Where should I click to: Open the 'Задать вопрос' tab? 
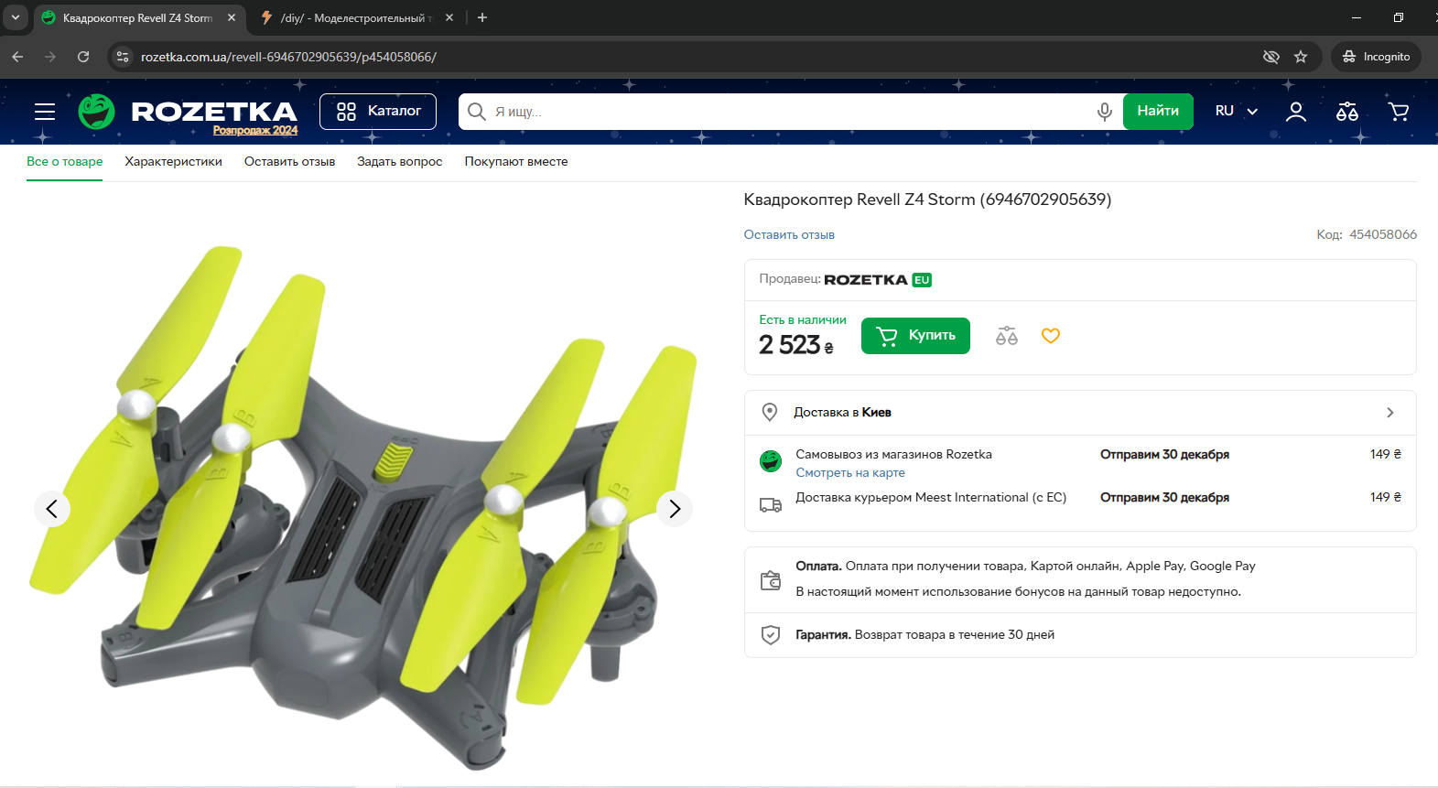[x=400, y=162]
